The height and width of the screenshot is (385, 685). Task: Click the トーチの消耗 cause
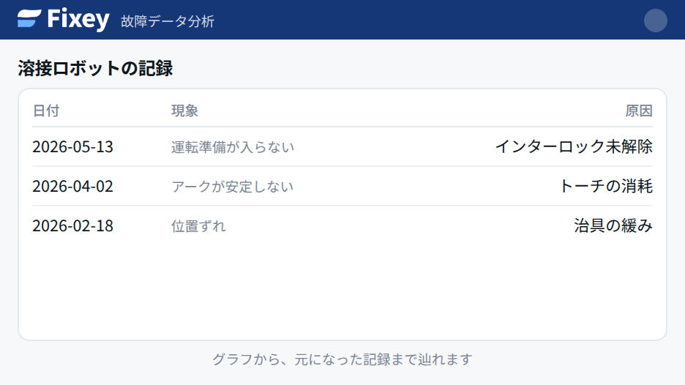point(606,186)
